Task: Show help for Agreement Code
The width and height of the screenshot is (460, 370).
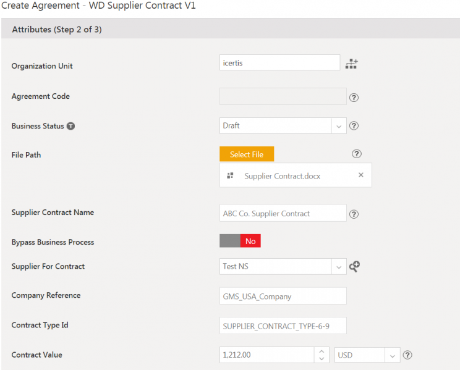Action: 354,98
